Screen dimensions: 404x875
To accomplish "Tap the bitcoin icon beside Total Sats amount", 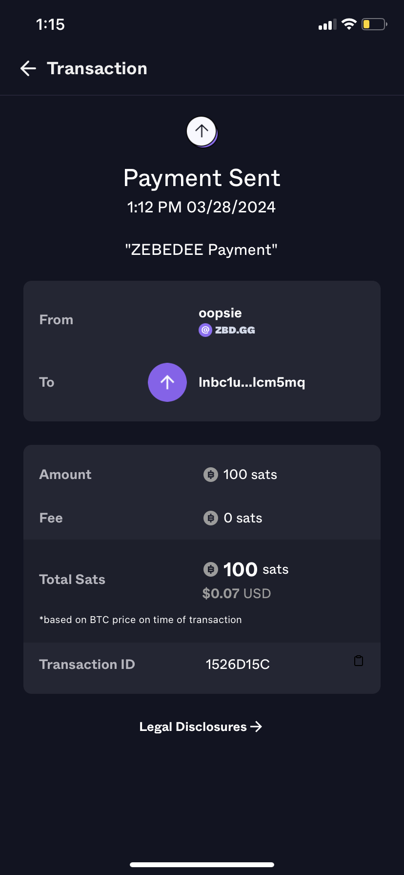I will [211, 569].
